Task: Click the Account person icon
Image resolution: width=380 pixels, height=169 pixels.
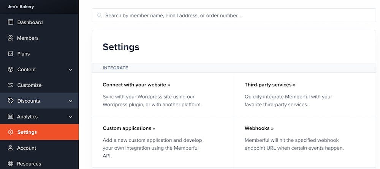Action: [11, 148]
